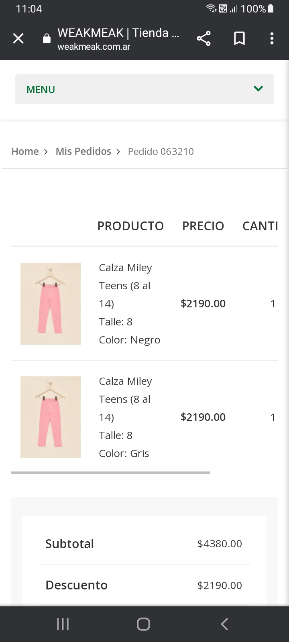Close the browser tab with X icon
Image resolution: width=289 pixels, height=642 pixels.
[x=18, y=39]
